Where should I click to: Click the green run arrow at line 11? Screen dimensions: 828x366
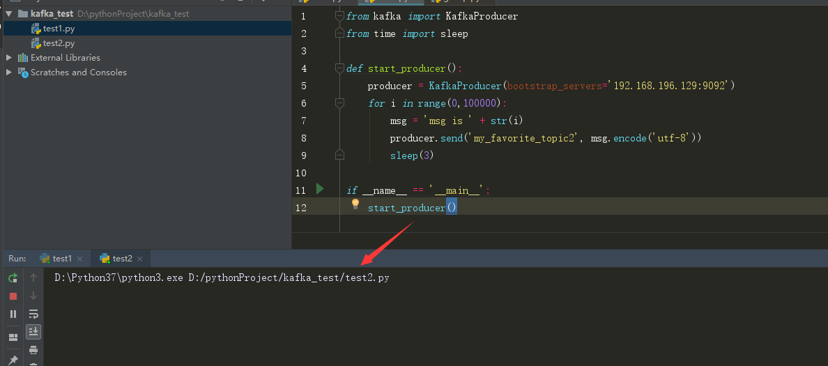click(319, 188)
